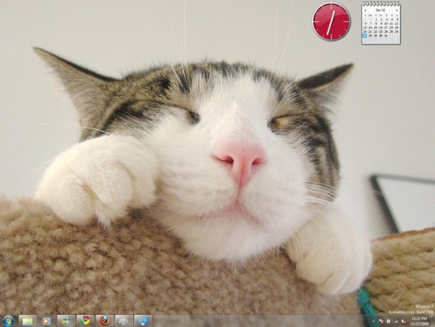
Task: Launch Google Chrome from the taskbar
Action: point(85,321)
